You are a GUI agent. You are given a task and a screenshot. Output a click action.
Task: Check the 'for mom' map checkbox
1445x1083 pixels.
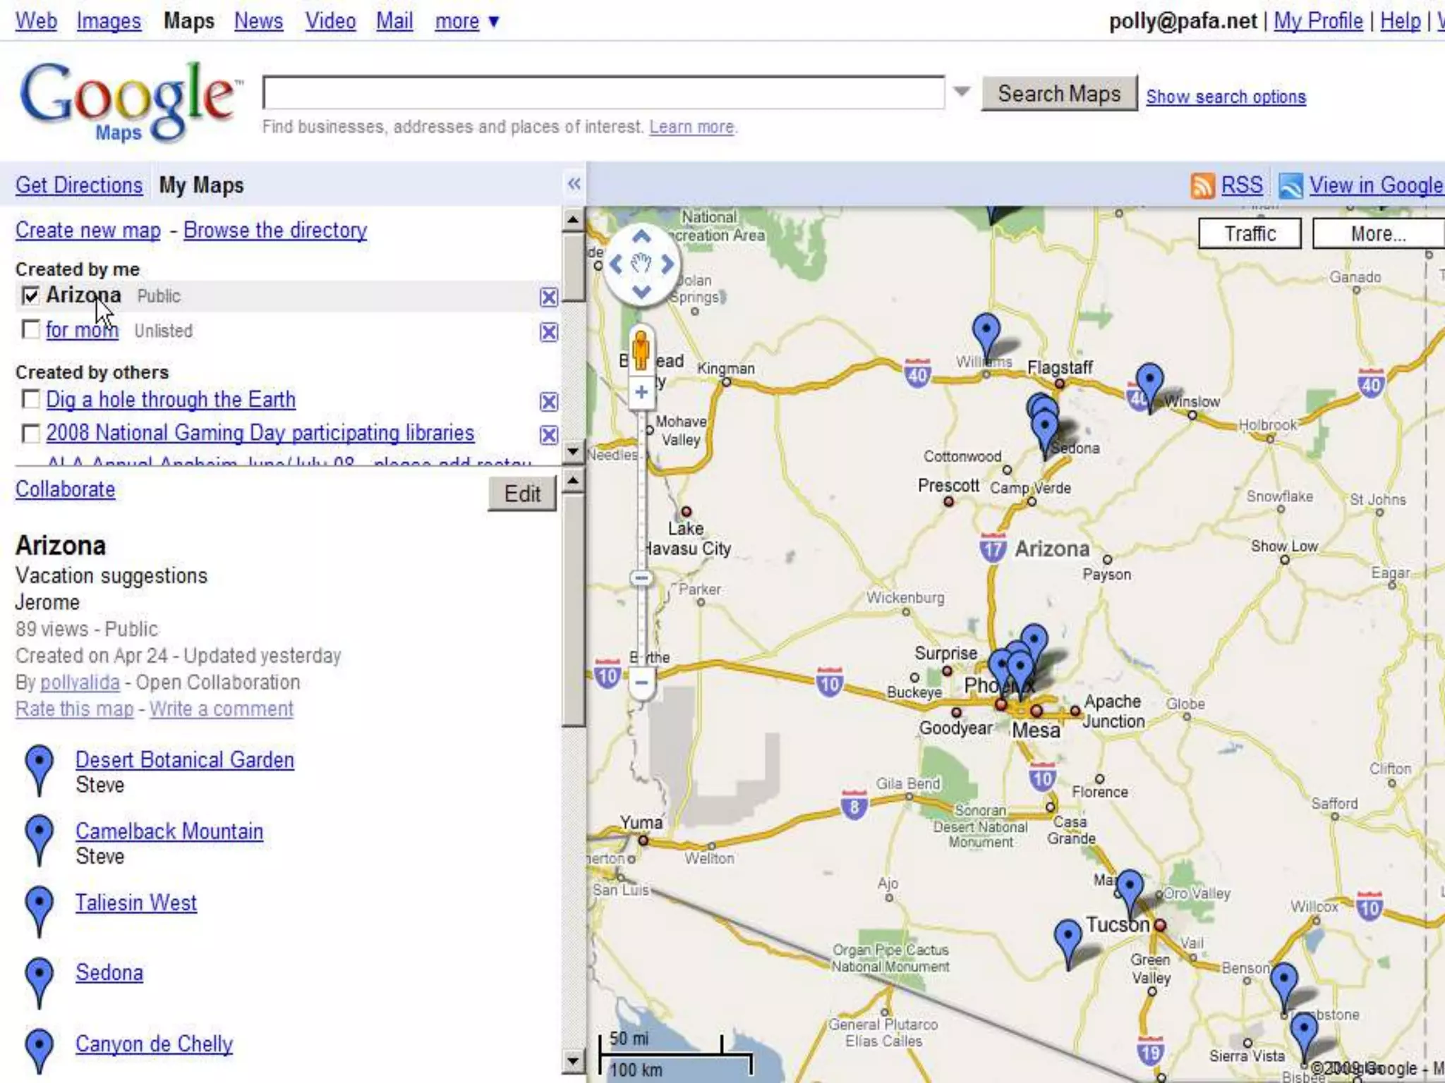click(30, 329)
